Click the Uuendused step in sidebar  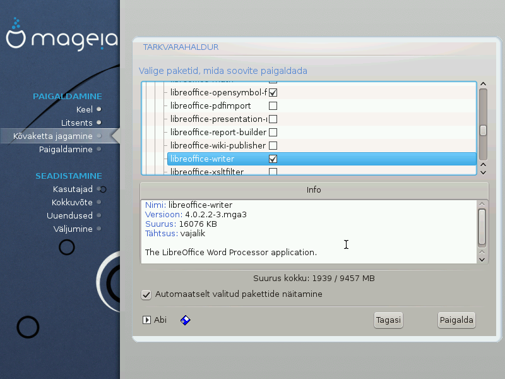(69, 215)
